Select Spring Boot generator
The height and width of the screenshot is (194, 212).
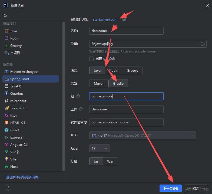click(x=31, y=79)
